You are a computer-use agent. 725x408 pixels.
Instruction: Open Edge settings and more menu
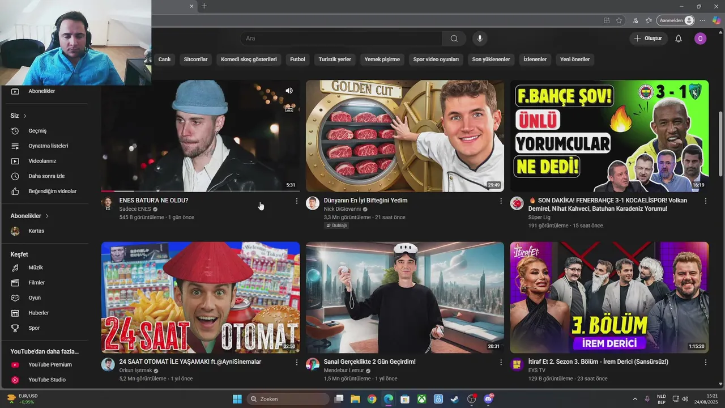coord(702,20)
